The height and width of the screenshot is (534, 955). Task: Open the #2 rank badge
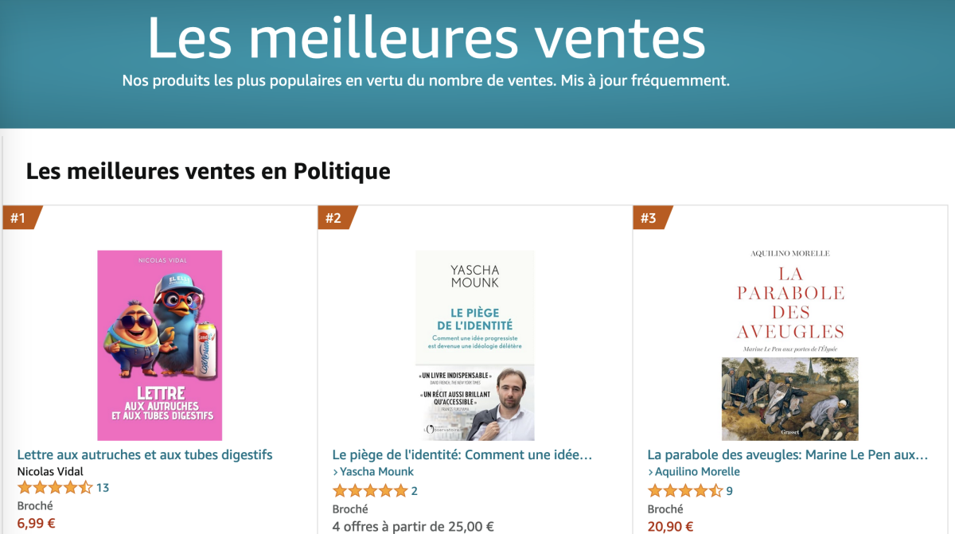(337, 217)
